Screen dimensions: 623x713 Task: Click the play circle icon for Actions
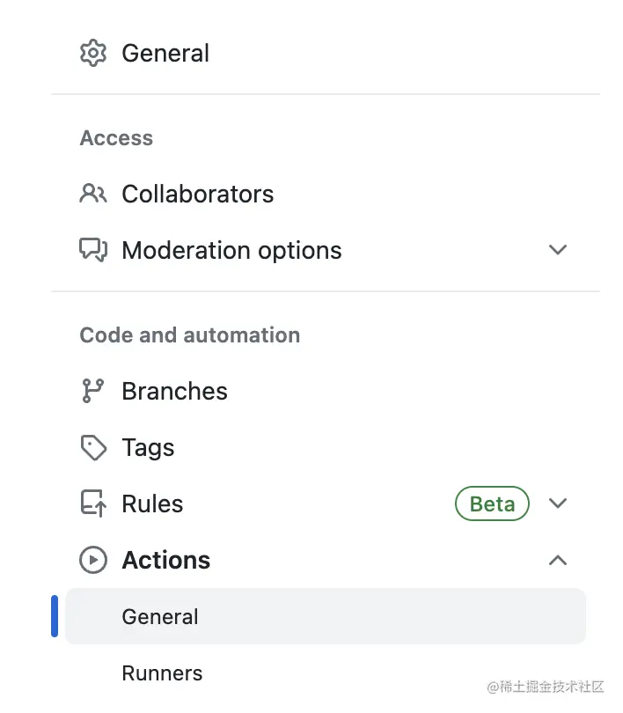(92, 560)
